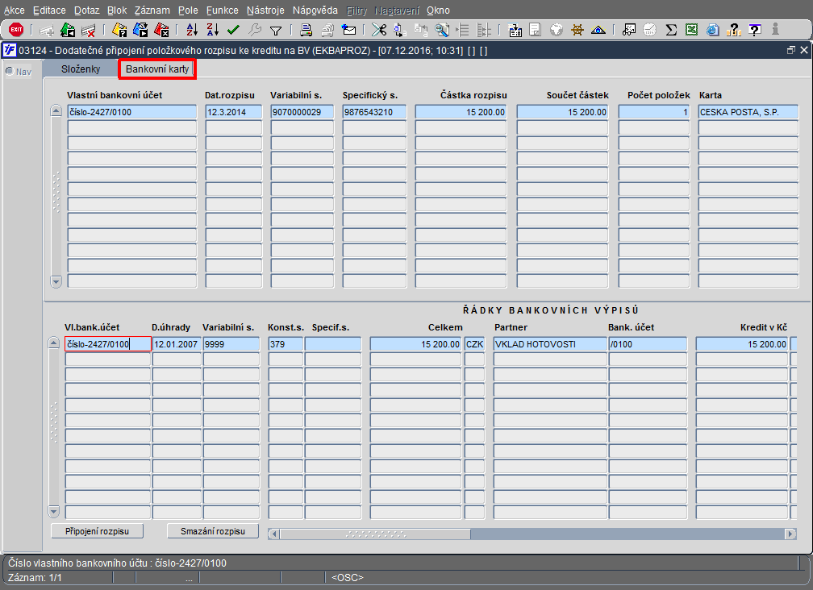This screenshot has width=813, height=590.
Task: Click the sort ascending A-Z icon
Action: pos(192,30)
